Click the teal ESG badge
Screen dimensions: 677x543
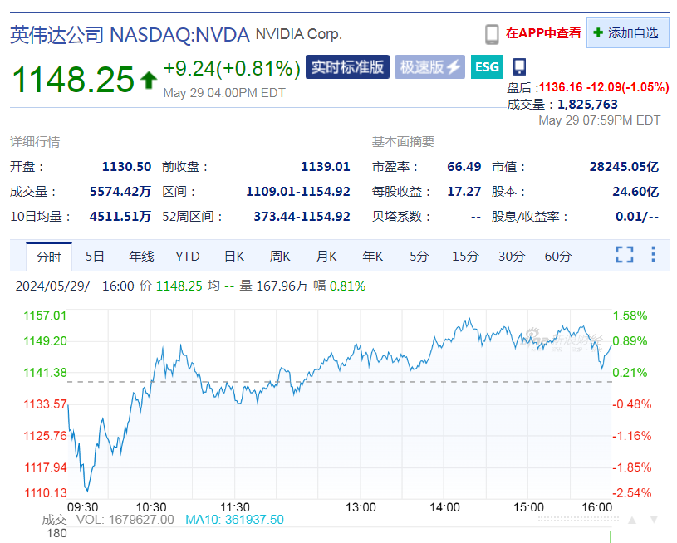pos(486,68)
